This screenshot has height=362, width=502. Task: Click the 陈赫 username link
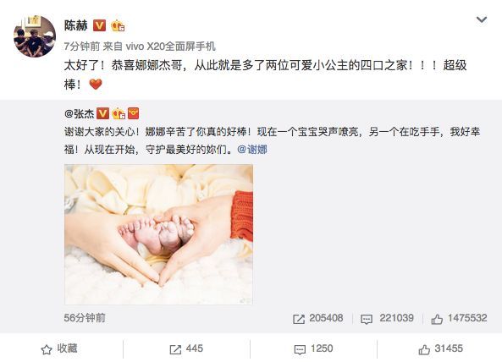click(x=76, y=25)
